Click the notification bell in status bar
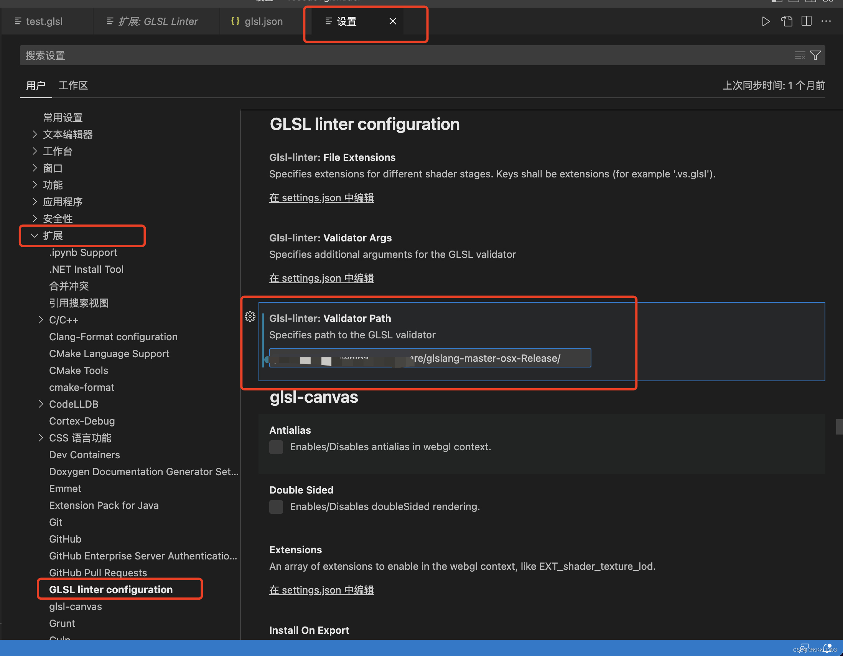The image size is (843, 656). pyautogui.click(x=827, y=648)
